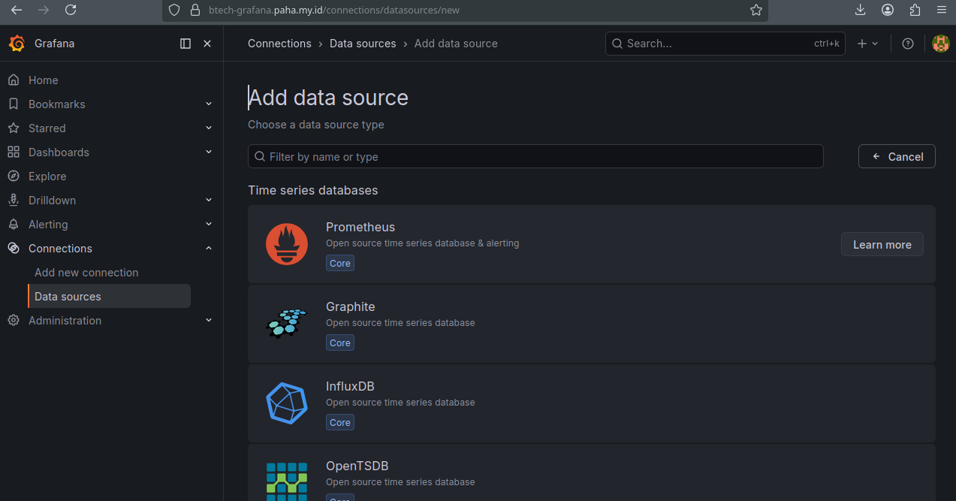
Task: Expand the Alerting section chevron
Action: (x=209, y=225)
